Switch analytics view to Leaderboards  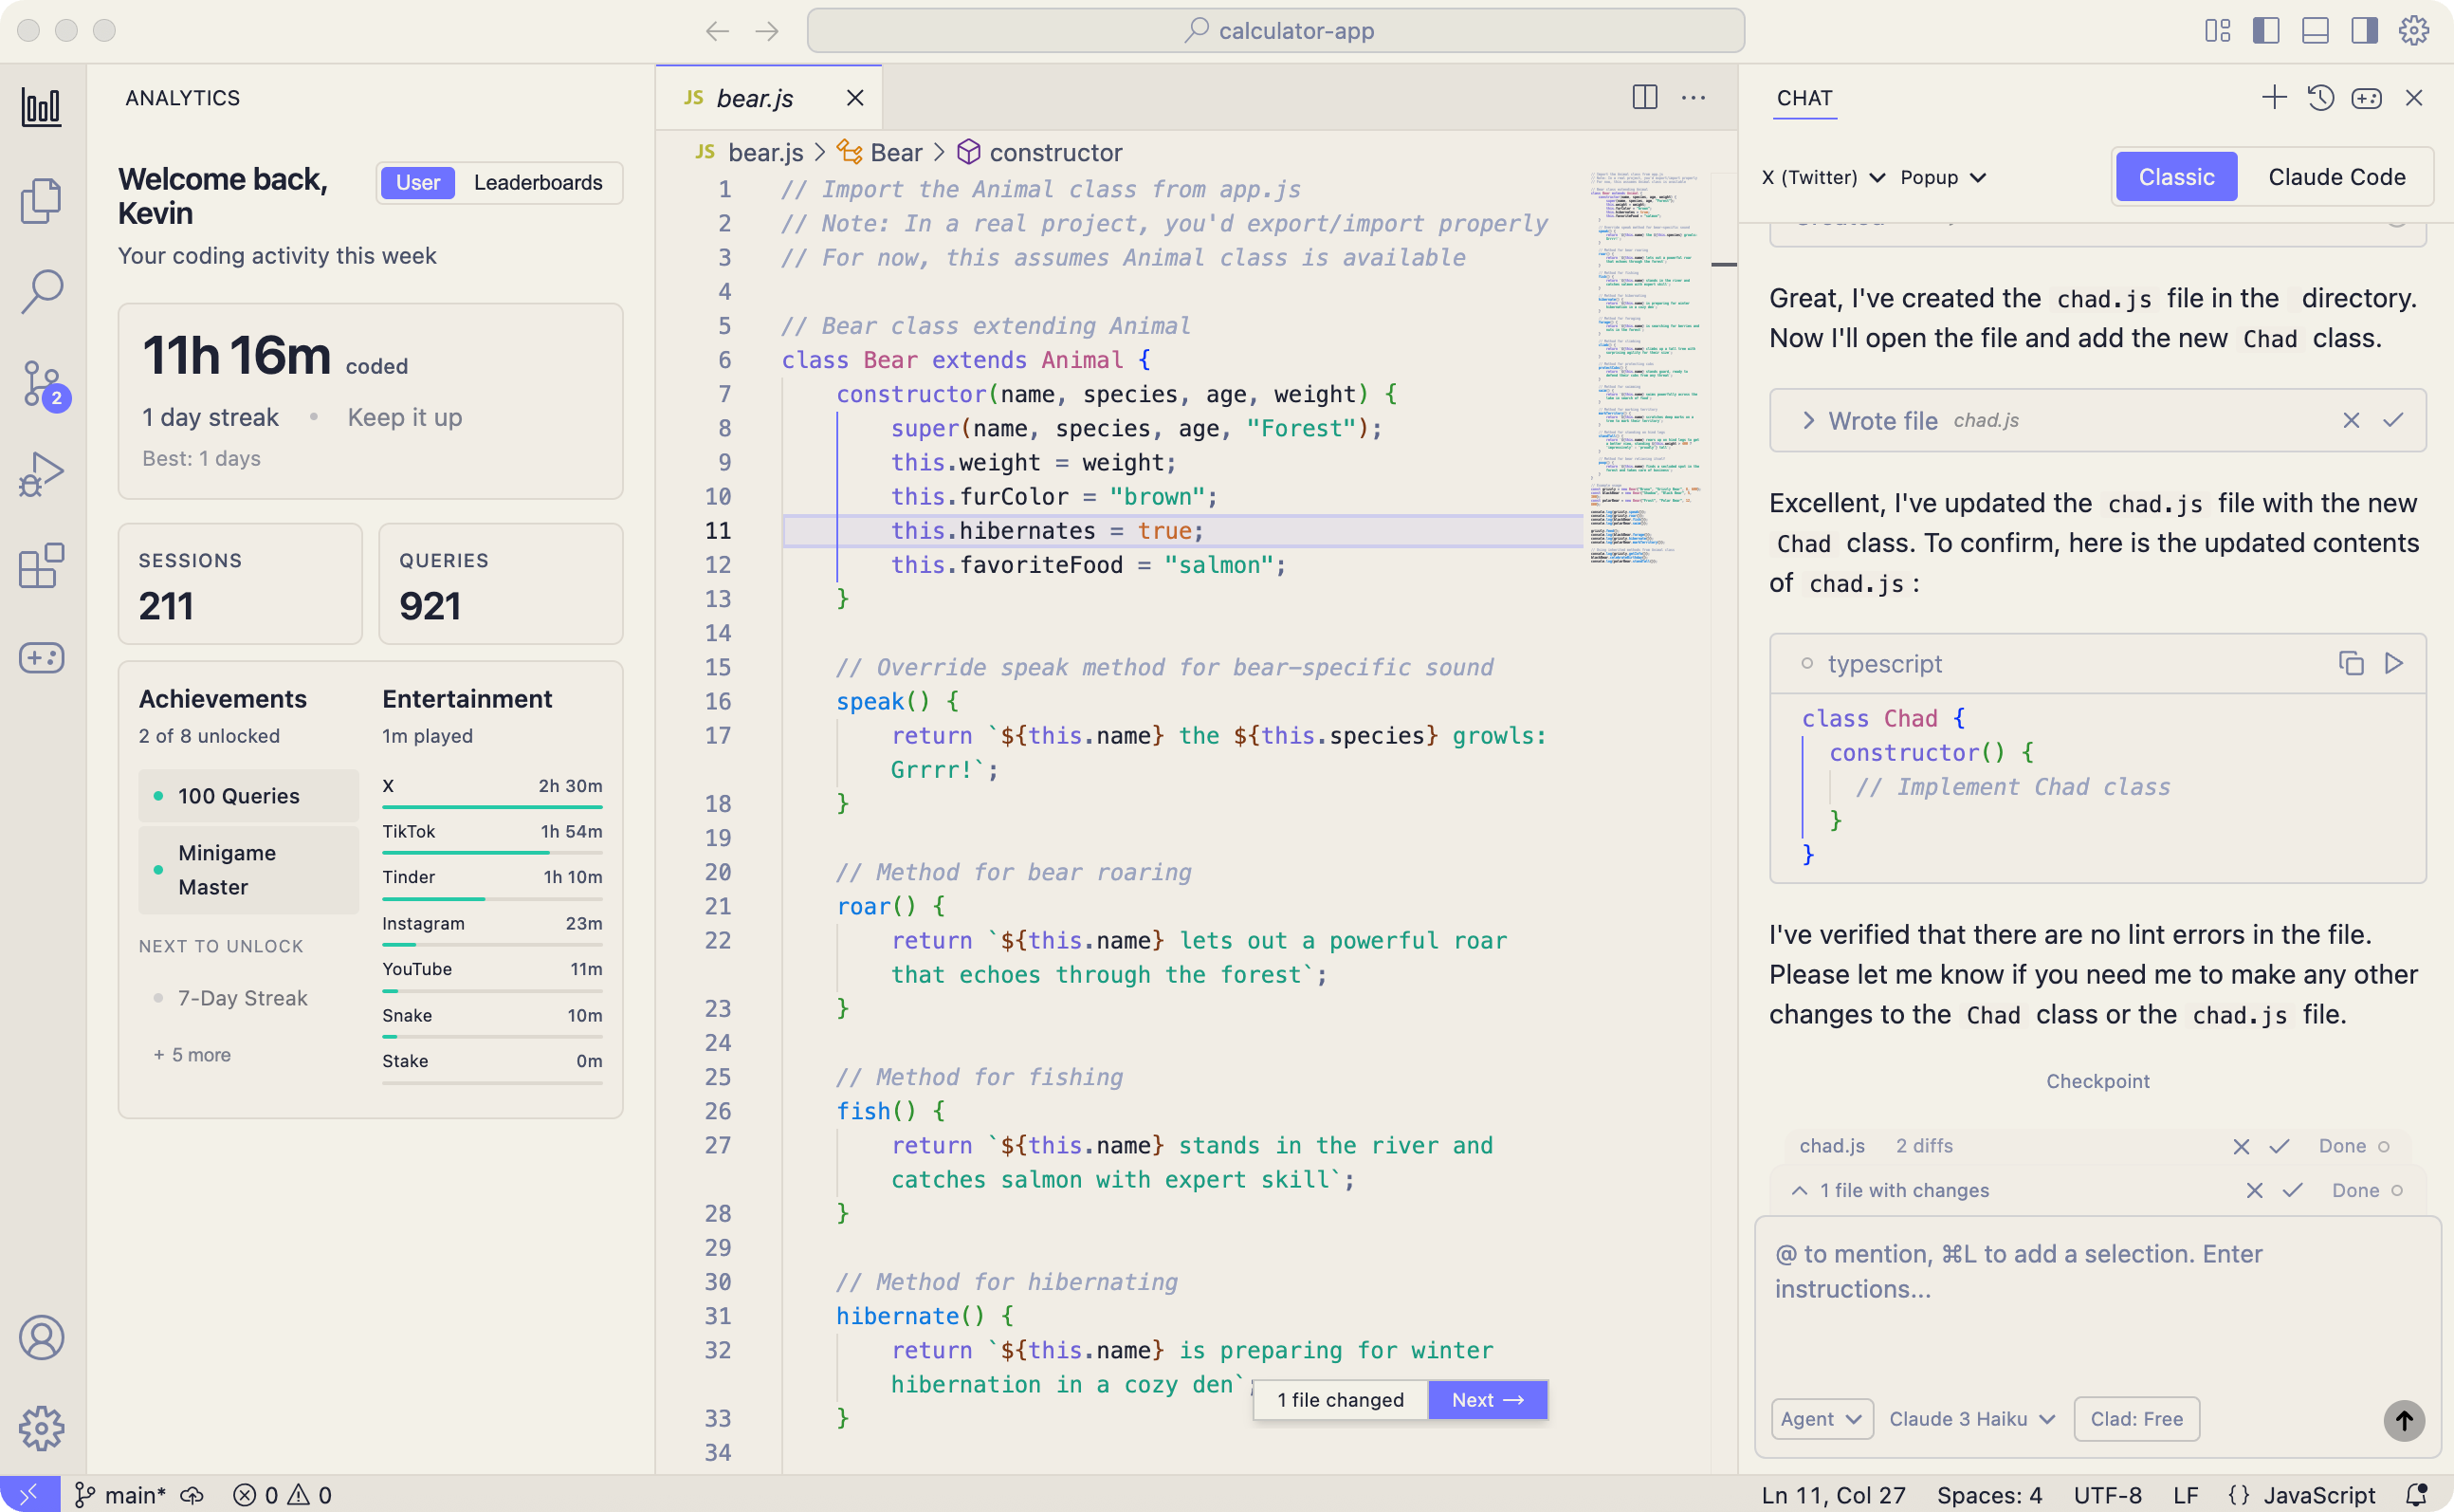click(538, 182)
